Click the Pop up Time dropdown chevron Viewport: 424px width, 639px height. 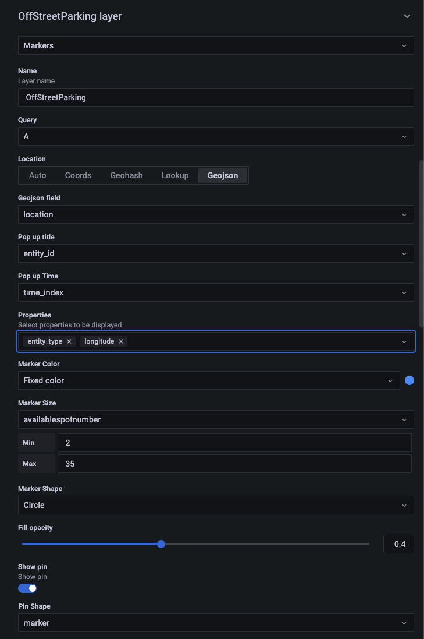[404, 292]
